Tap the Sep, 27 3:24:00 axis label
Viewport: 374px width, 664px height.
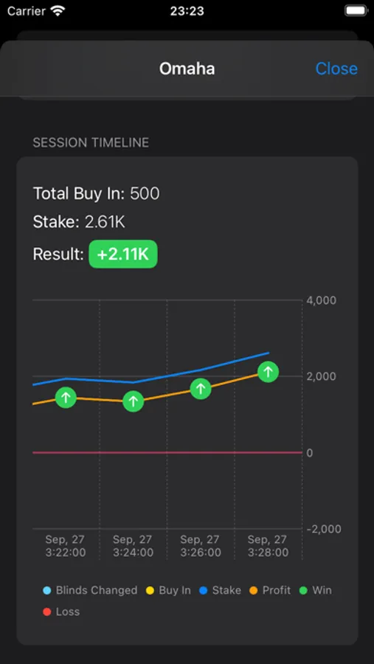[133, 546]
